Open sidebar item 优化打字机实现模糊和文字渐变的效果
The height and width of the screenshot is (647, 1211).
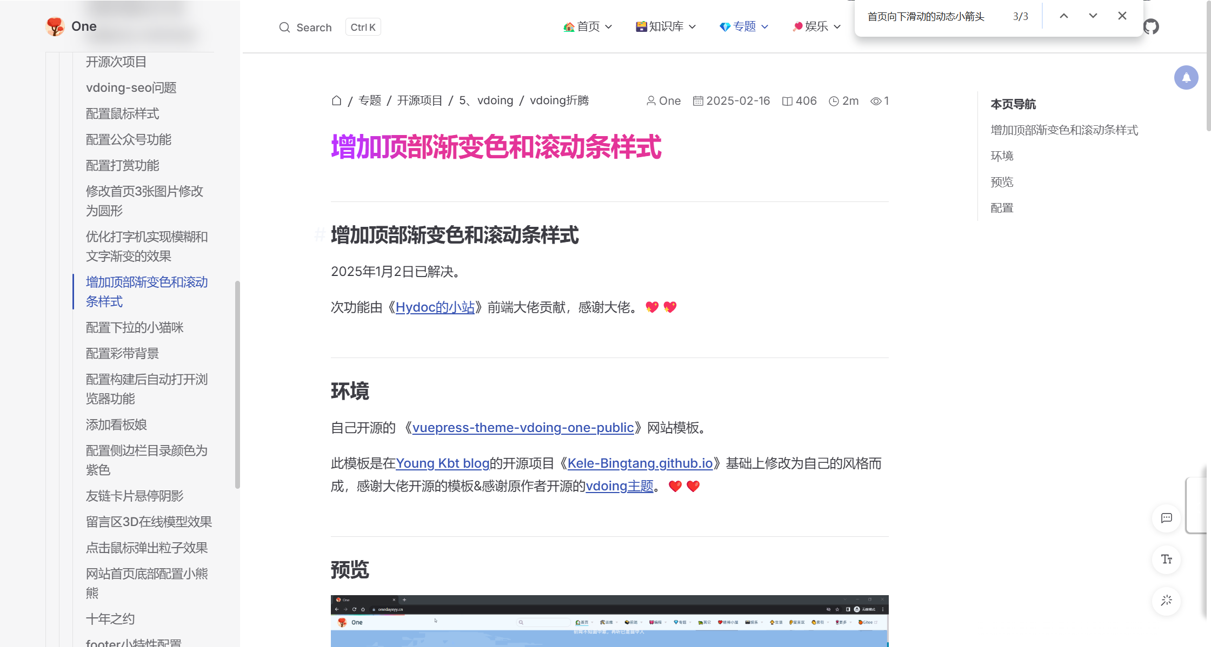pyautogui.click(x=147, y=246)
